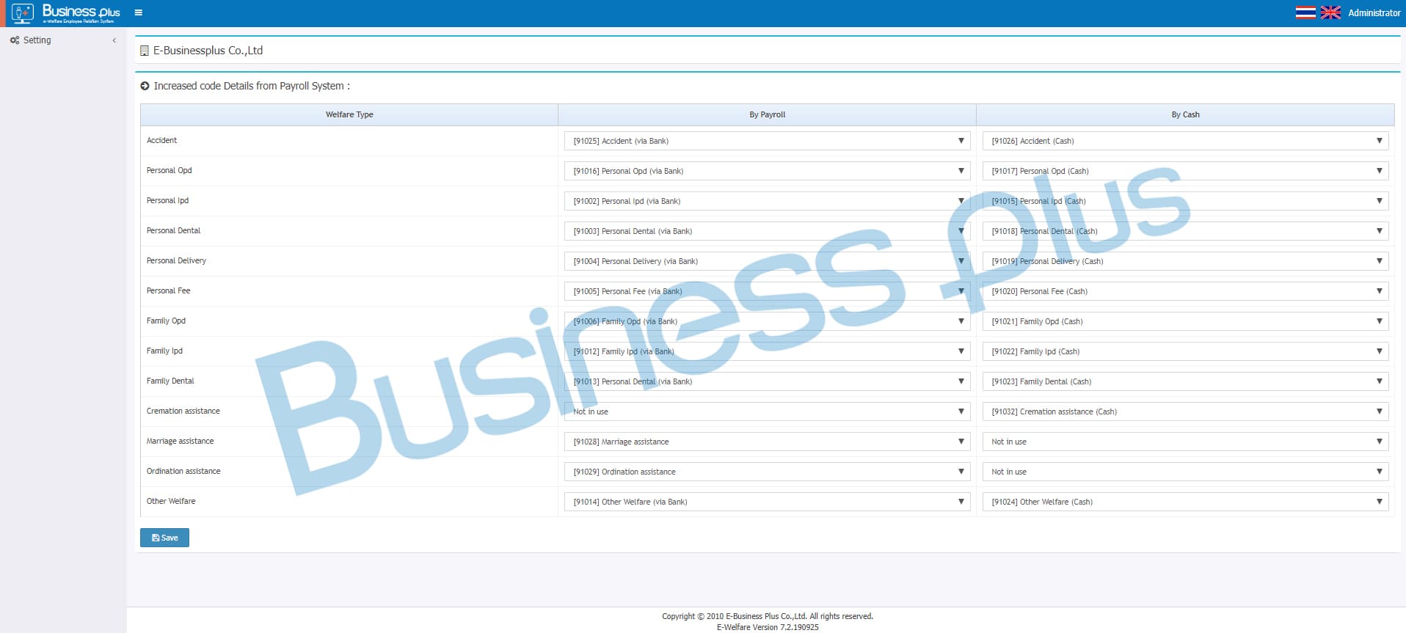Click the By Payroll column header
The width and height of the screenshot is (1406, 633).
point(767,114)
